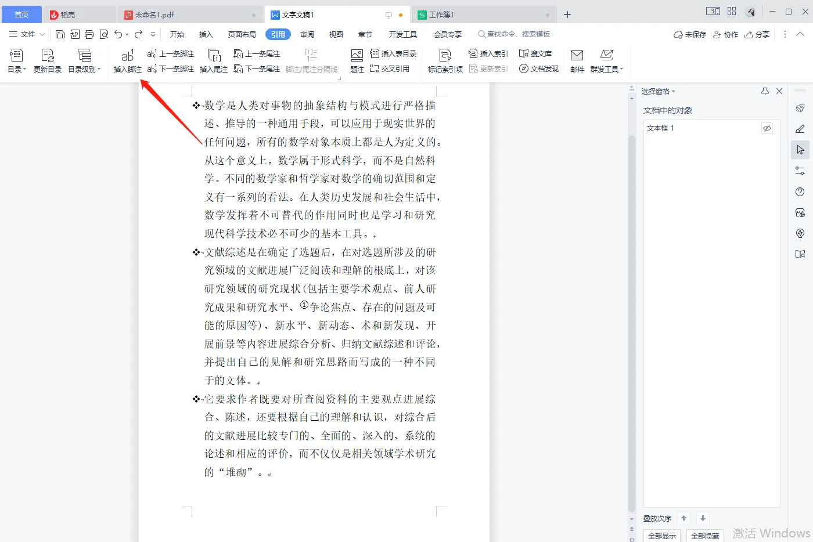Click the Caption (题注) icon

pyautogui.click(x=357, y=56)
